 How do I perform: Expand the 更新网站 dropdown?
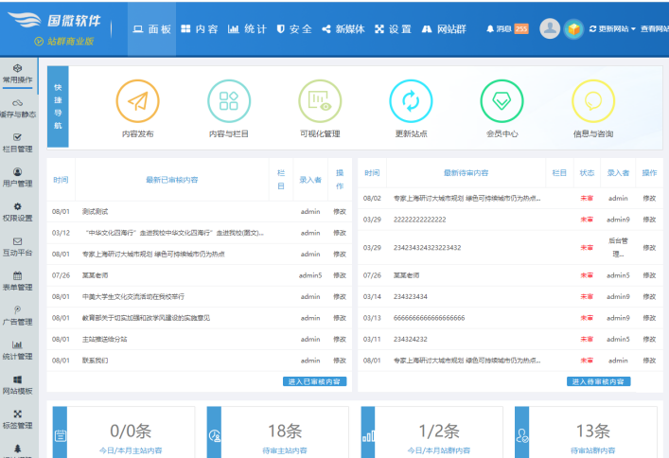[x=611, y=29]
